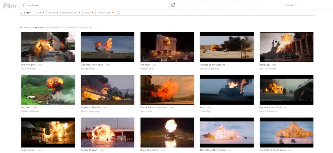The width and height of the screenshot is (333, 153).
Task: Click director name Denis Villeneuve
Action: coord(269,111)
